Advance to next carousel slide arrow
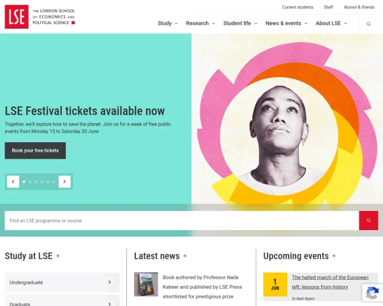Screen dimensions: 383x306 (x=64, y=182)
